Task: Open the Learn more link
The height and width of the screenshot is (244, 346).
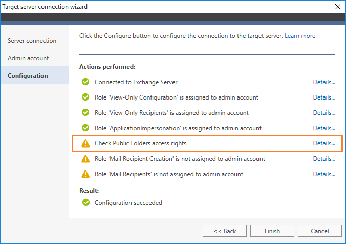Action: tap(300, 36)
